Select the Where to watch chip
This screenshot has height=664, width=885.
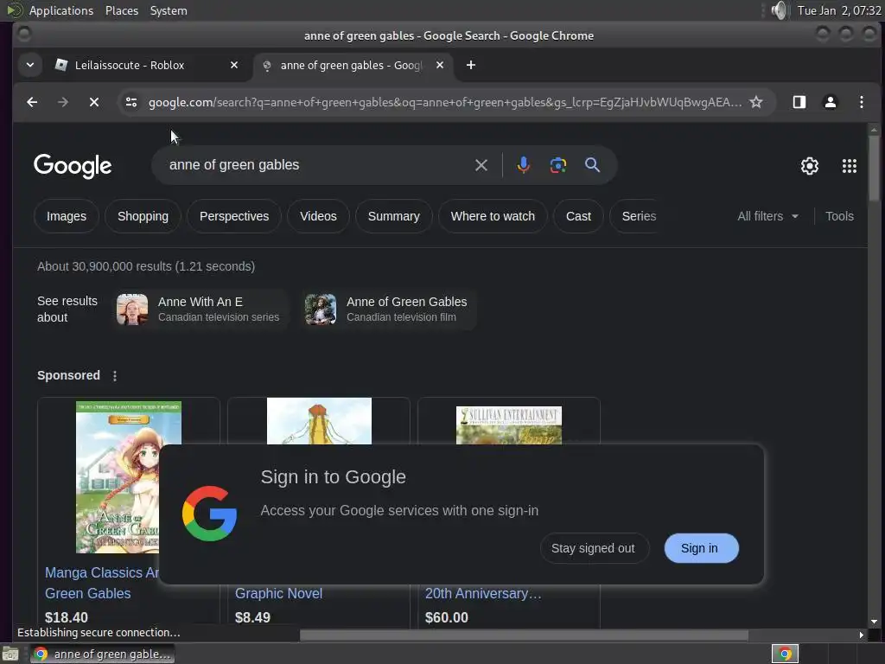coord(493,216)
